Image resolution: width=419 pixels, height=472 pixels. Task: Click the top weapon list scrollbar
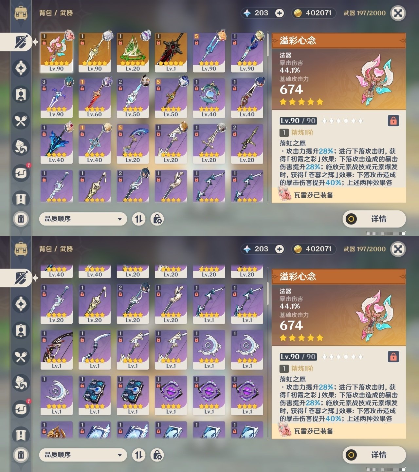[x=268, y=44]
